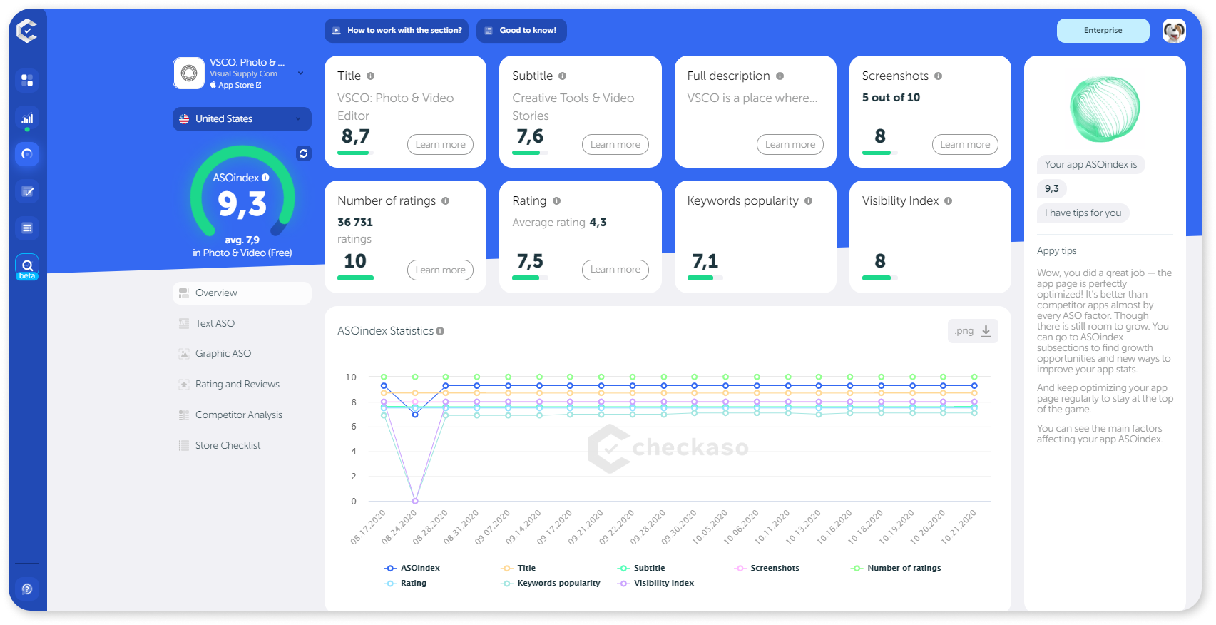Viewport: 1216px width, 625px height.
Task: Open the dashboard grid icon in sidebar
Action: [27, 80]
